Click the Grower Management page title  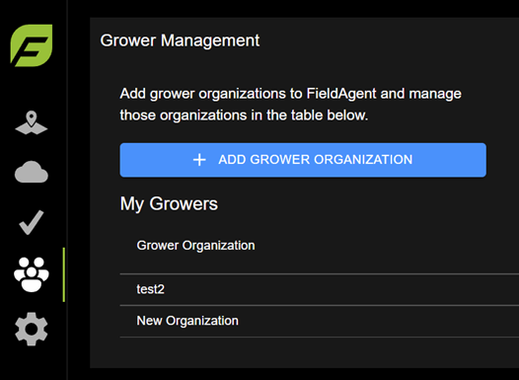pyautogui.click(x=180, y=40)
